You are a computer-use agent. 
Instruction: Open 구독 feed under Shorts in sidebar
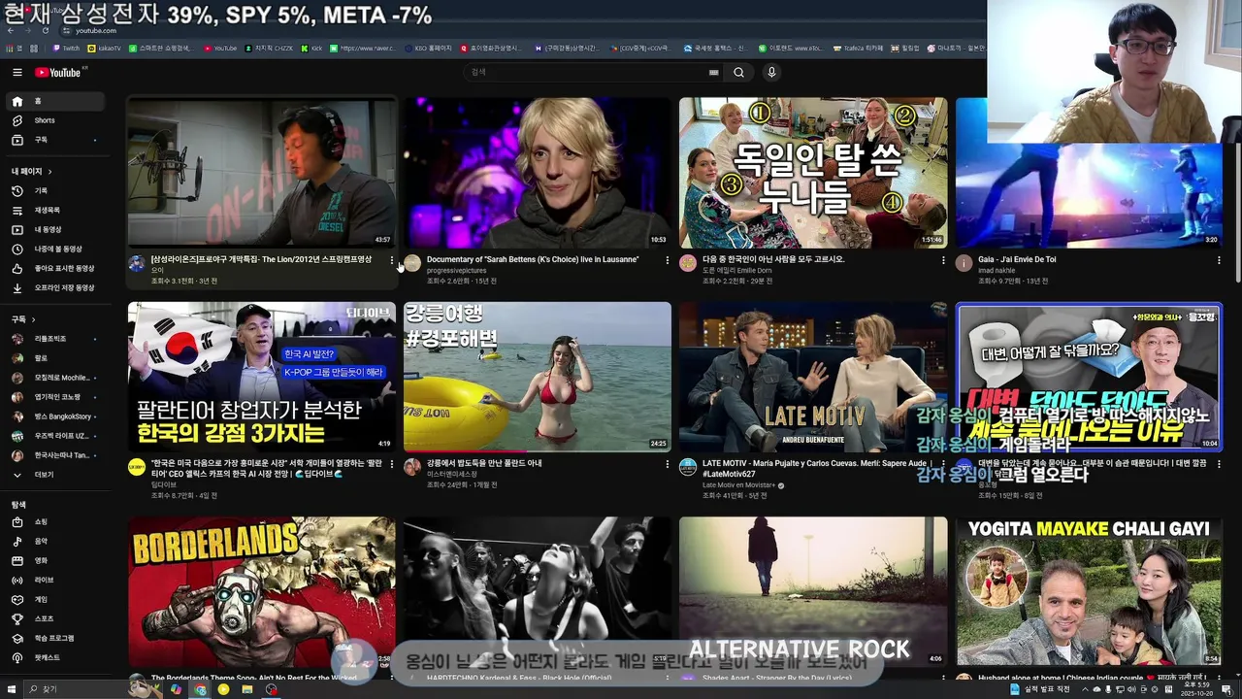coord(55,140)
